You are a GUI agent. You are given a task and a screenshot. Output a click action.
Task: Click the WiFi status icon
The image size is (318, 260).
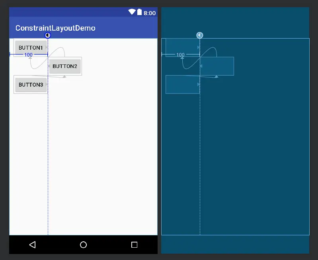[x=132, y=12]
